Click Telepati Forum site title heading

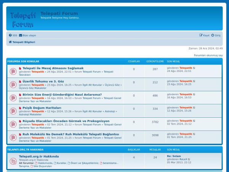pyautogui.click(x=59, y=13)
